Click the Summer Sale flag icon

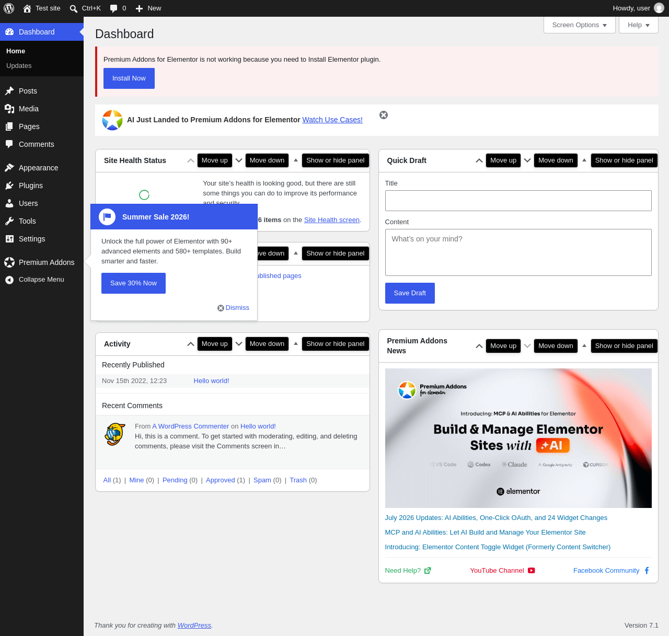pyautogui.click(x=107, y=217)
